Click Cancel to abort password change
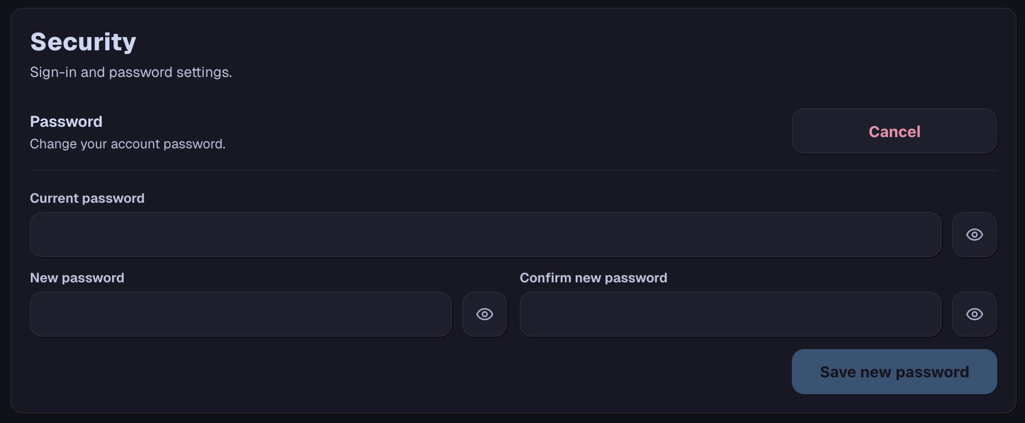The image size is (1025, 423). click(x=894, y=131)
